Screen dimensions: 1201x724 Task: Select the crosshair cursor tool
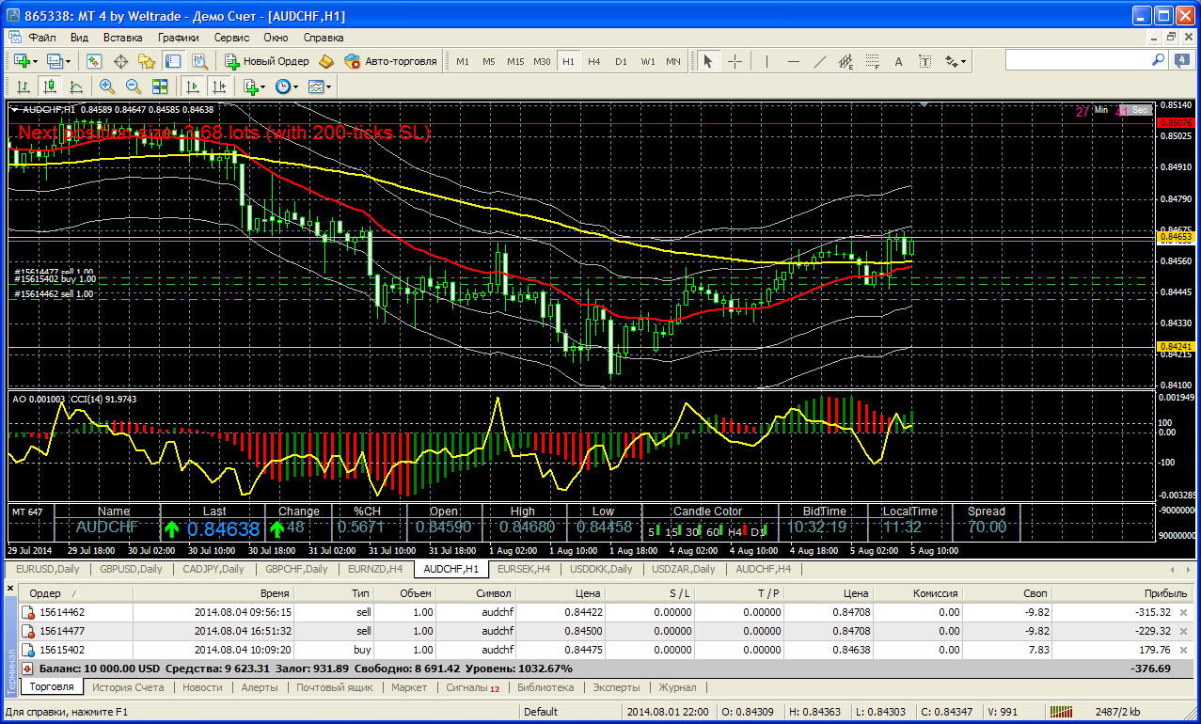(x=735, y=61)
